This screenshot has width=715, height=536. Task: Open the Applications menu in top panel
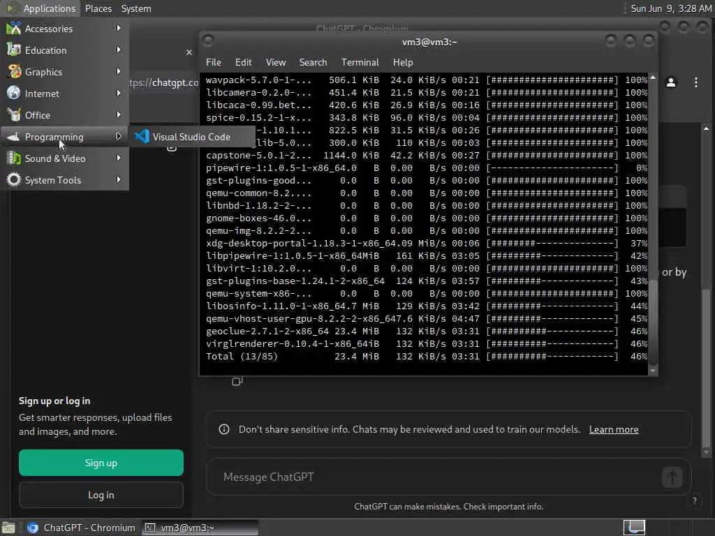[50, 8]
